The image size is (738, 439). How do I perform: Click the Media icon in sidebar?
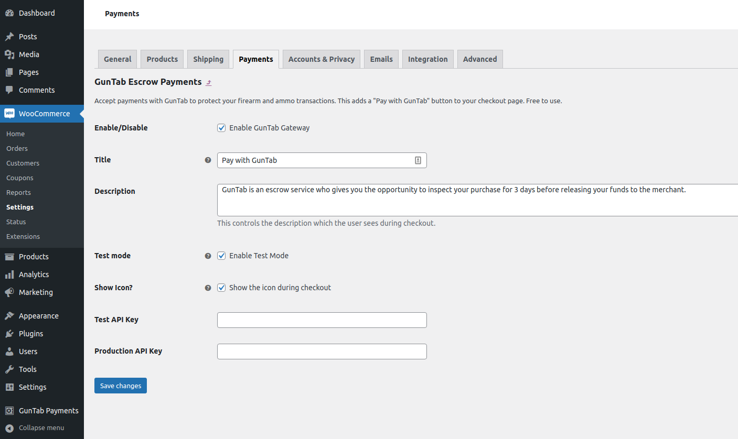point(9,54)
